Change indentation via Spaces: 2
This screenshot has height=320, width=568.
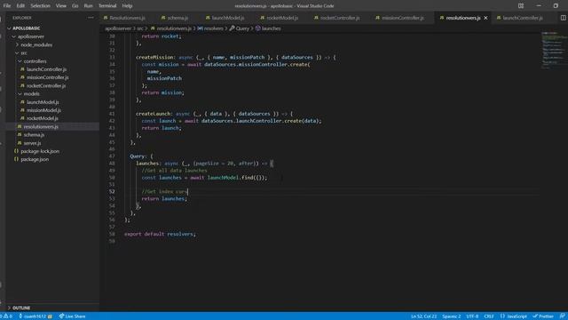click(451, 316)
